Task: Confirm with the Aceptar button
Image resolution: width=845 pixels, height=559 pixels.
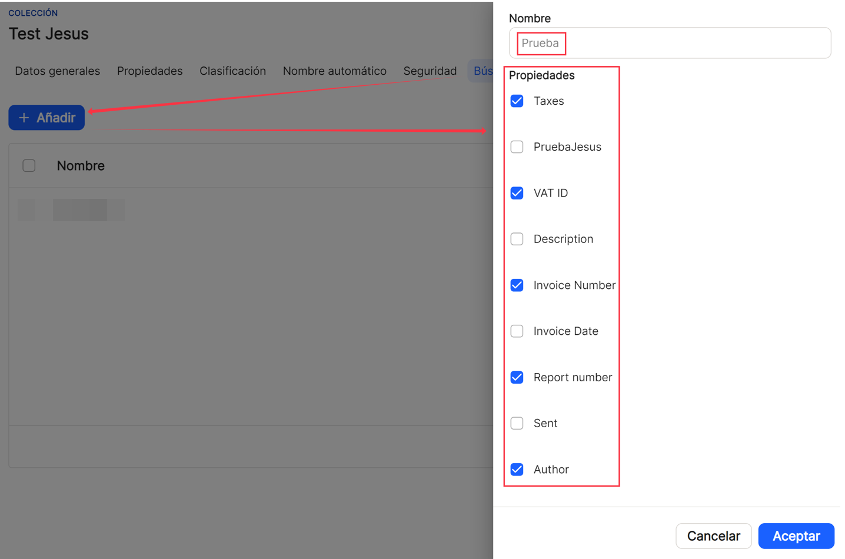Action: point(796,536)
